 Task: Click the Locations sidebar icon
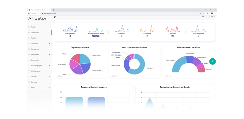[29, 44]
